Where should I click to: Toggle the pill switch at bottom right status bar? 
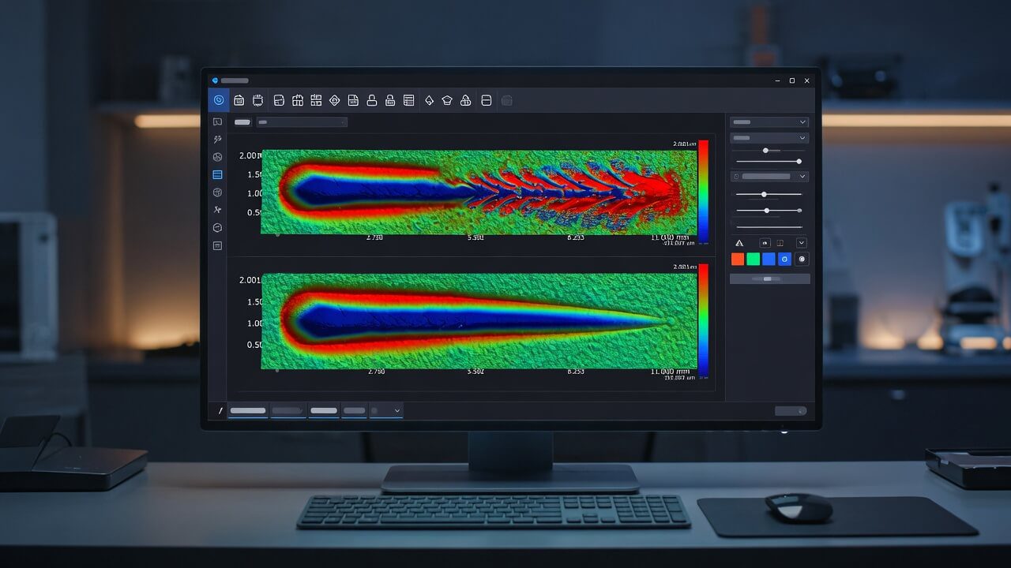pos(791,411)
